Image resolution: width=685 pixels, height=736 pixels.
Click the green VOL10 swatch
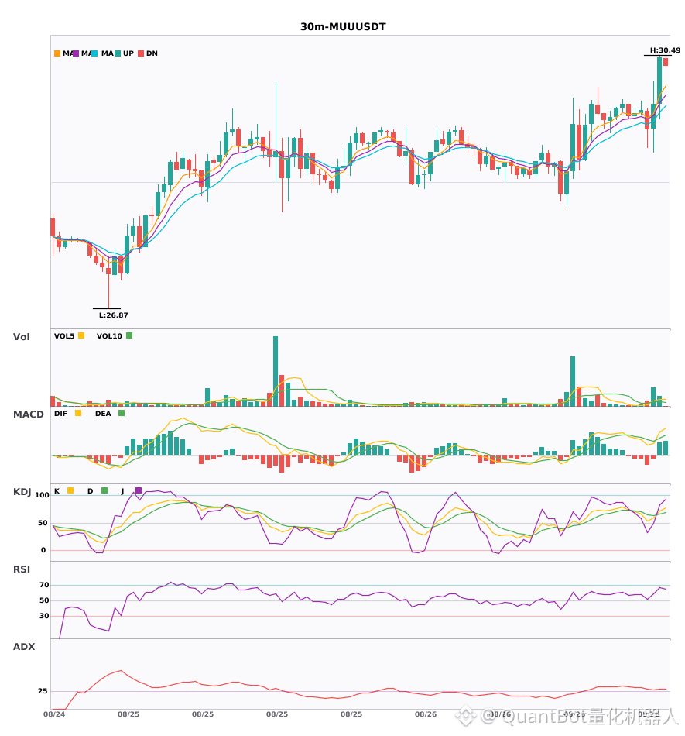click(x=129, y=335)
